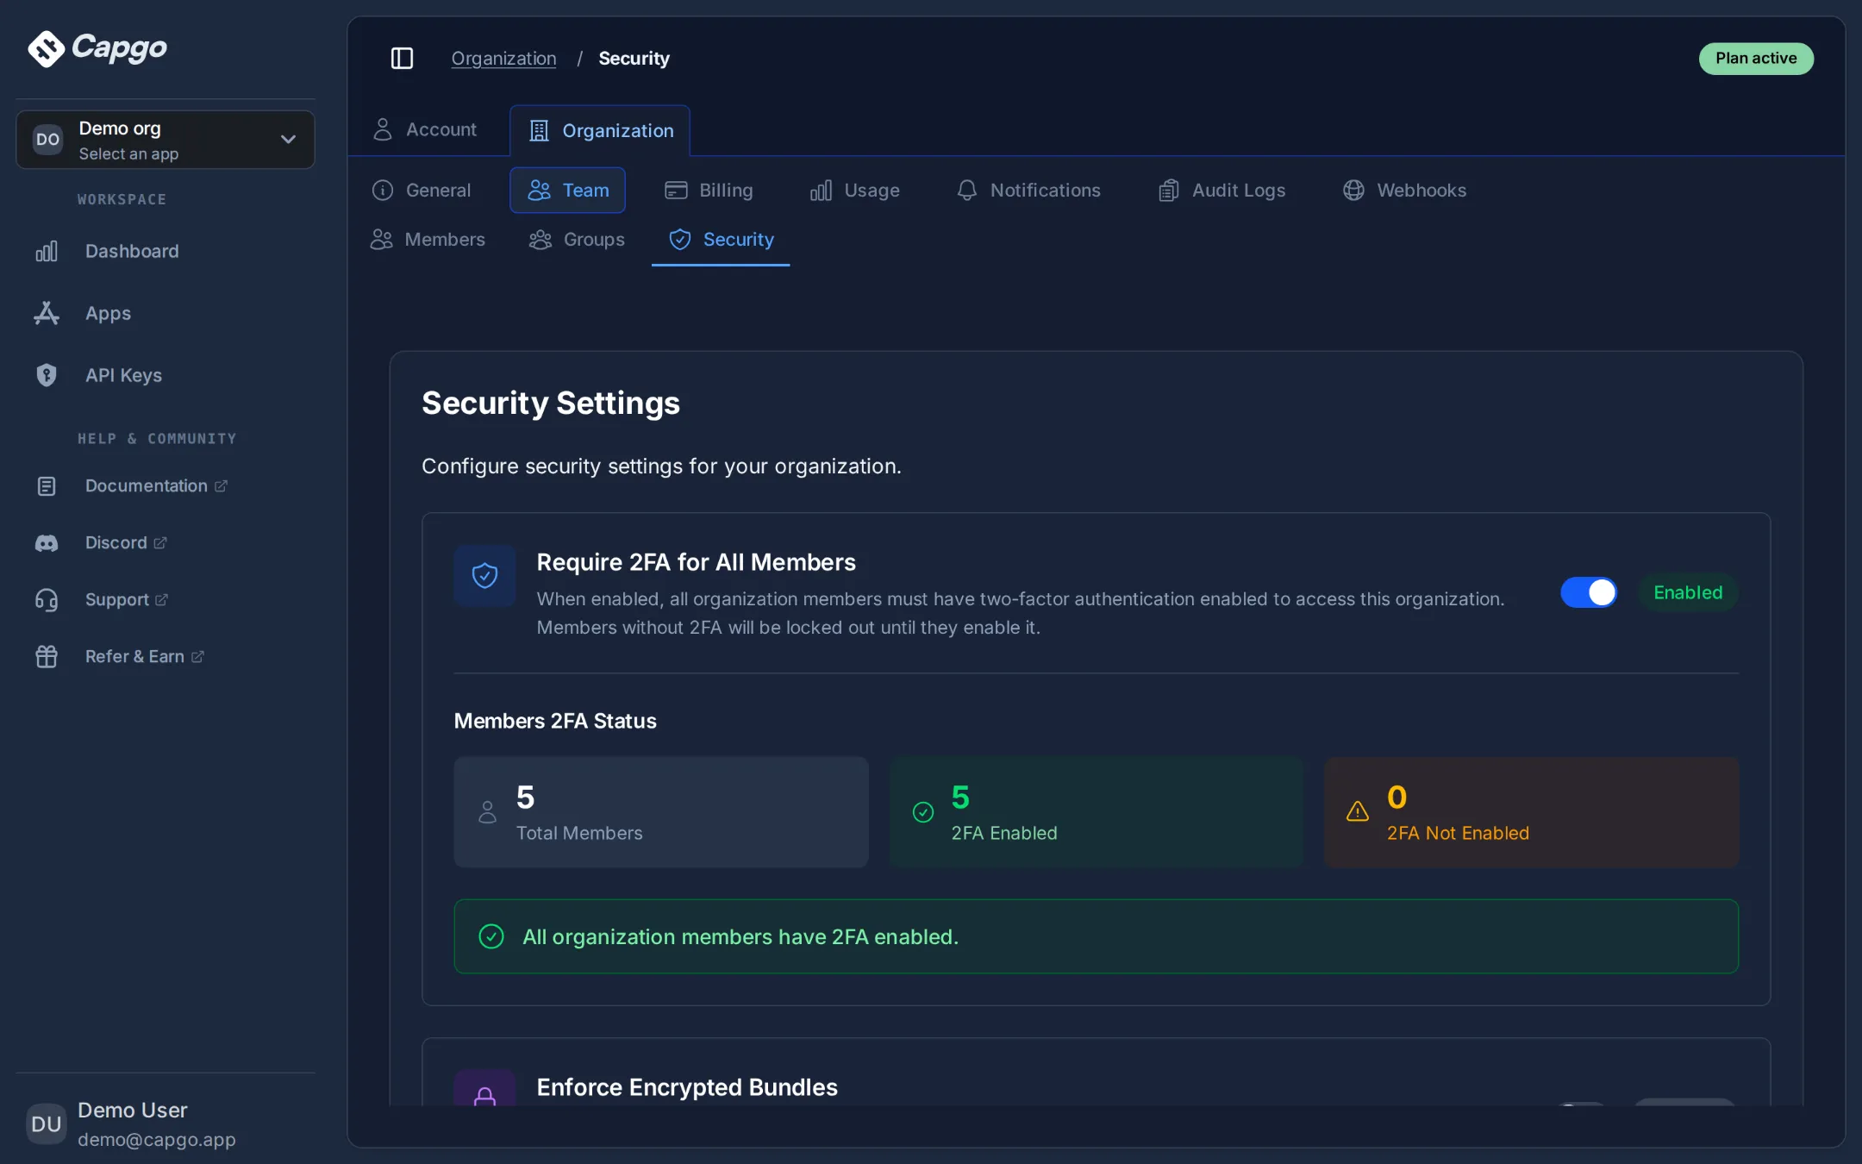
Task: Open the Refer & Earn link
Action: (145, 657)
